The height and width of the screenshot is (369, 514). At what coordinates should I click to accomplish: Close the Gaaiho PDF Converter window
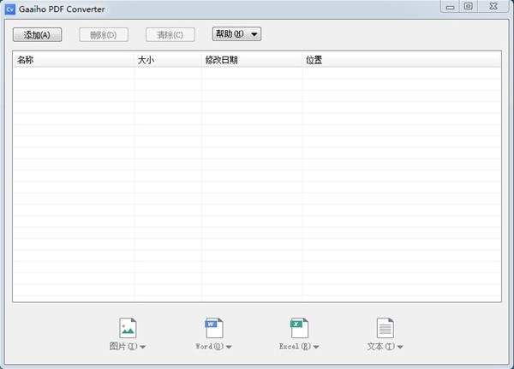pos(493,7)
